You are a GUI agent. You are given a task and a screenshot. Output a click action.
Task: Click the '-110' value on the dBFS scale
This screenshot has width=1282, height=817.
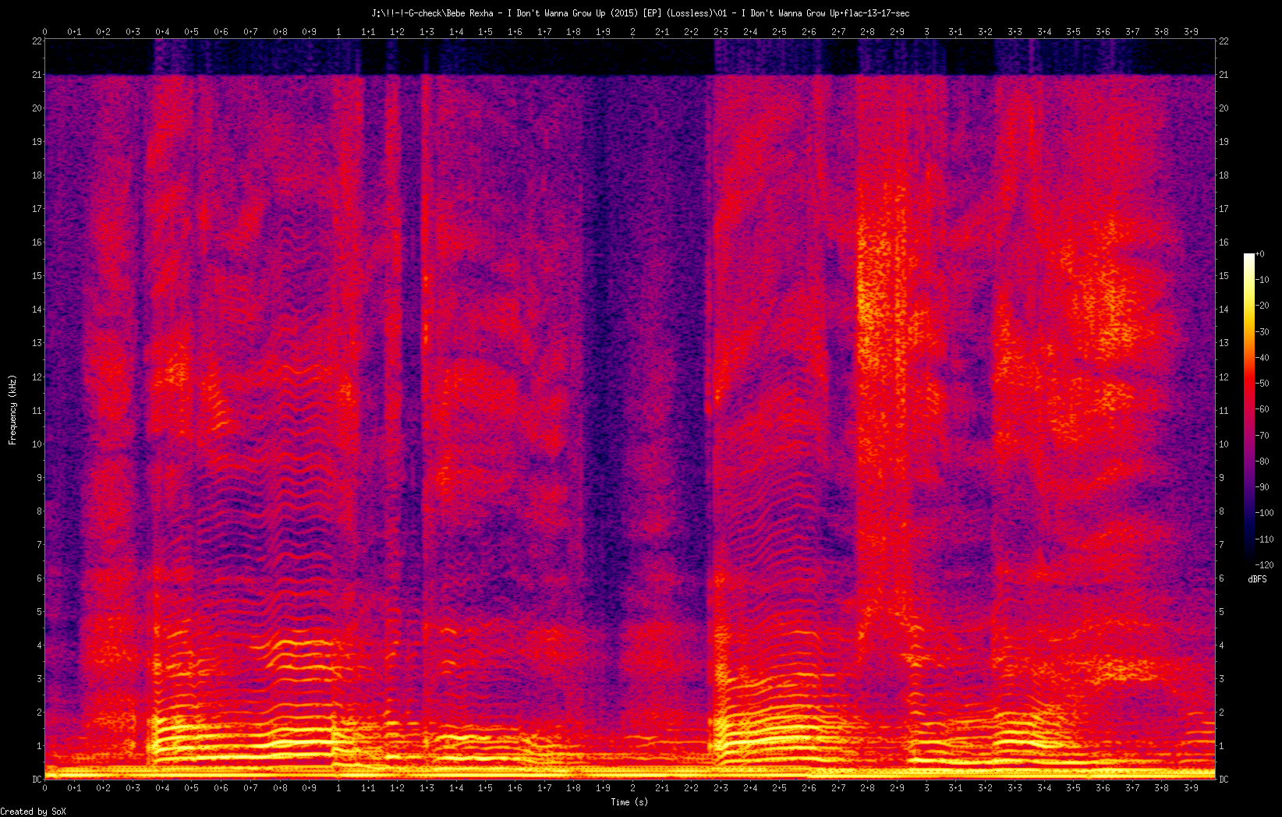pos(1266,539)
